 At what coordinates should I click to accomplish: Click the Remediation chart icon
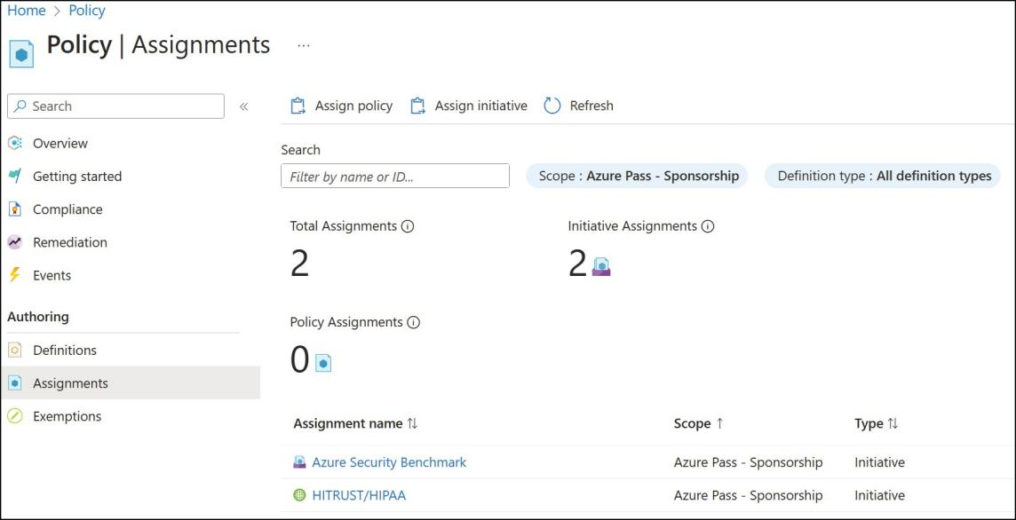(x=15, y=242)
